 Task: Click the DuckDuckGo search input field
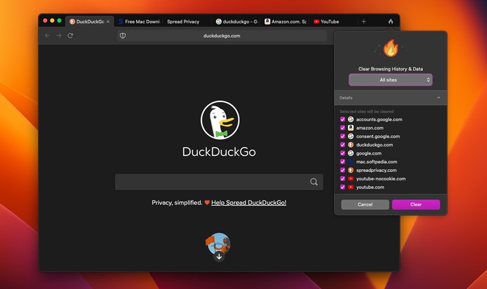pos(219,182)
